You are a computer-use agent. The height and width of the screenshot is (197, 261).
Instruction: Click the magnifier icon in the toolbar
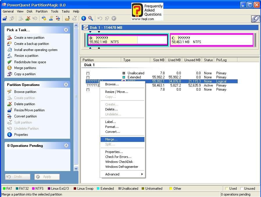[x=91, y=18]
